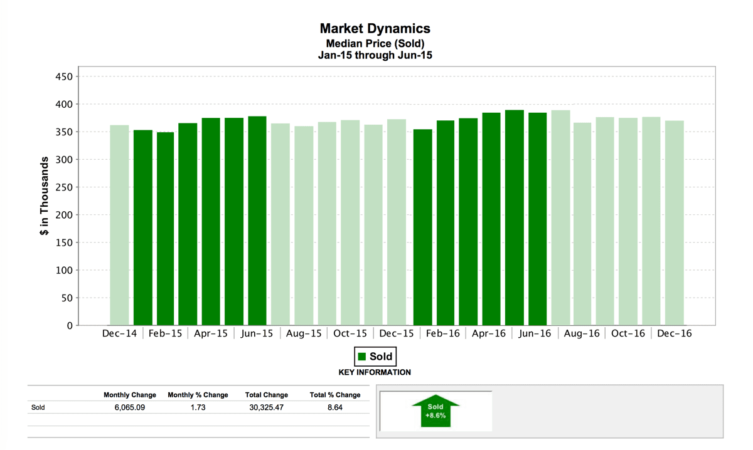Pick the Mar-16 dark green bar

click(x=467, y=222)
